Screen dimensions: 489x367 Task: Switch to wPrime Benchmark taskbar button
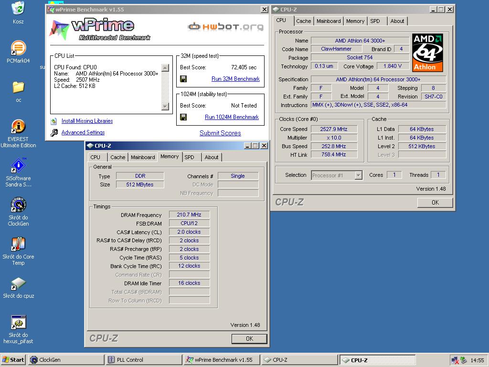tap(222, 360)
